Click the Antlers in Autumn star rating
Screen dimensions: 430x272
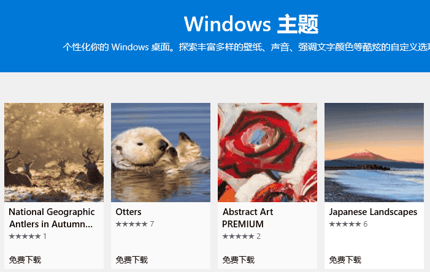click(25, 236)
